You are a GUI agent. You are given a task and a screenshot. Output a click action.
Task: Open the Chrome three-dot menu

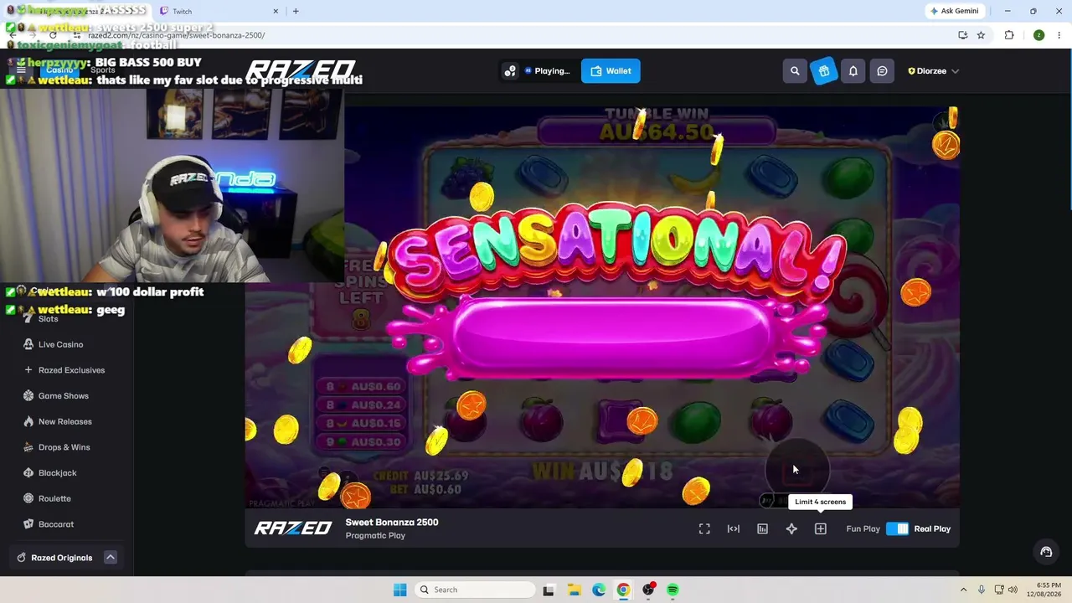pos(1059,35)
